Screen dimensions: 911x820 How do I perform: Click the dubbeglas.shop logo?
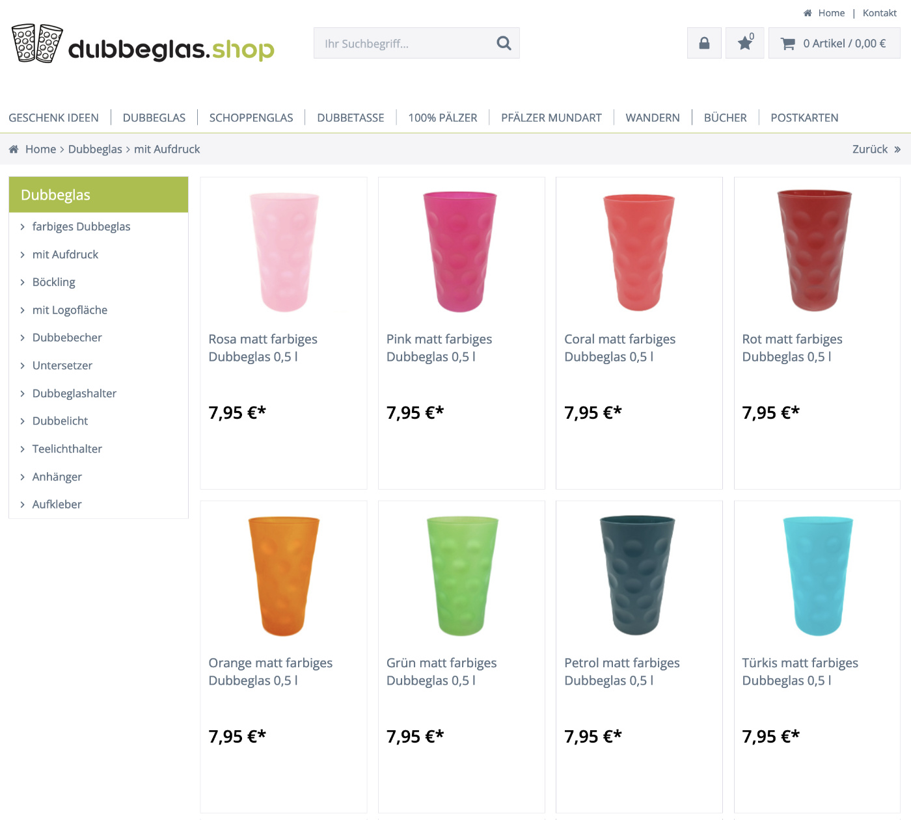(143, 44)
